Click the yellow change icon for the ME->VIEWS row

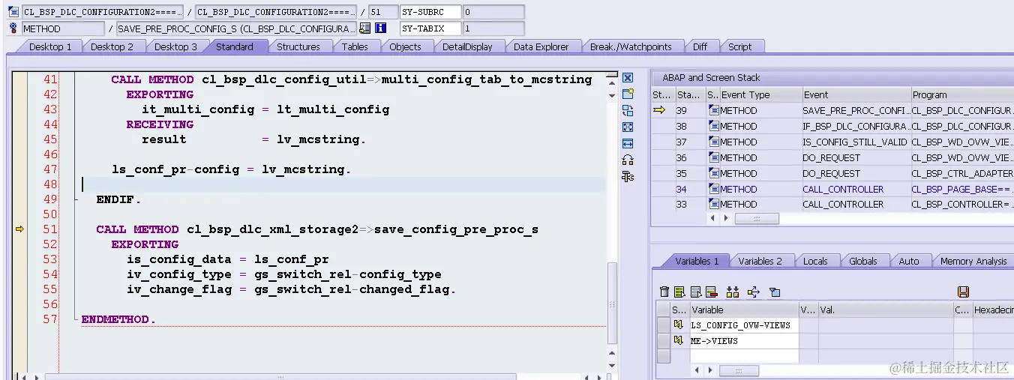pyautogui.click(x=678, y=341)
